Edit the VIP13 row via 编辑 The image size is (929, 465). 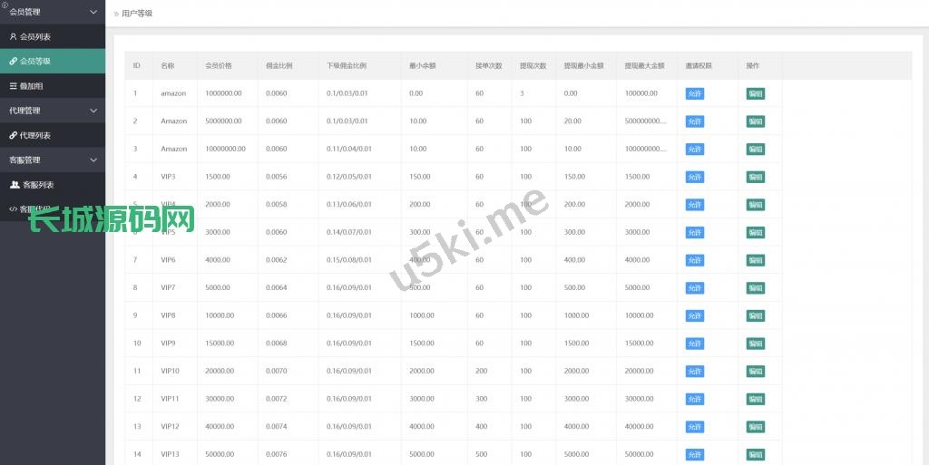[x=755, y=454]
